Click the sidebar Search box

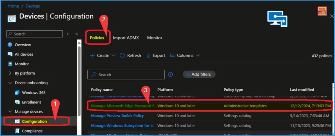tap(35, 34)
